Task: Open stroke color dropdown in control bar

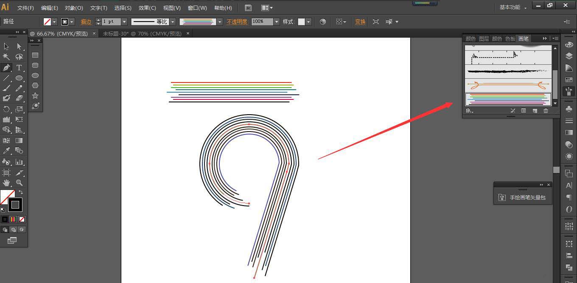Action: [72, 22]
